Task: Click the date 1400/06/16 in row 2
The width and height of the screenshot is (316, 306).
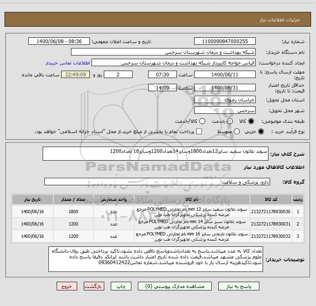Action: pos(32,224)
